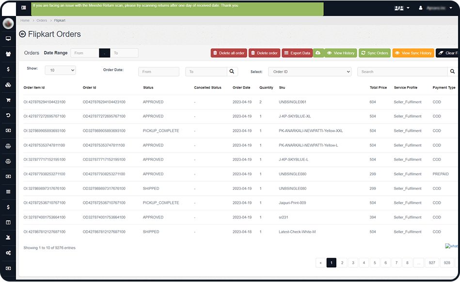Go to the Orders breadcrumb
The image size is (460, 282).
(42, 20)
